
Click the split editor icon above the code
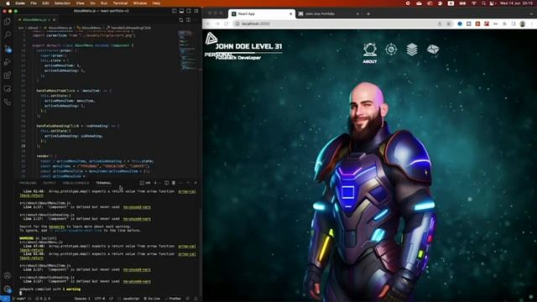188,20
